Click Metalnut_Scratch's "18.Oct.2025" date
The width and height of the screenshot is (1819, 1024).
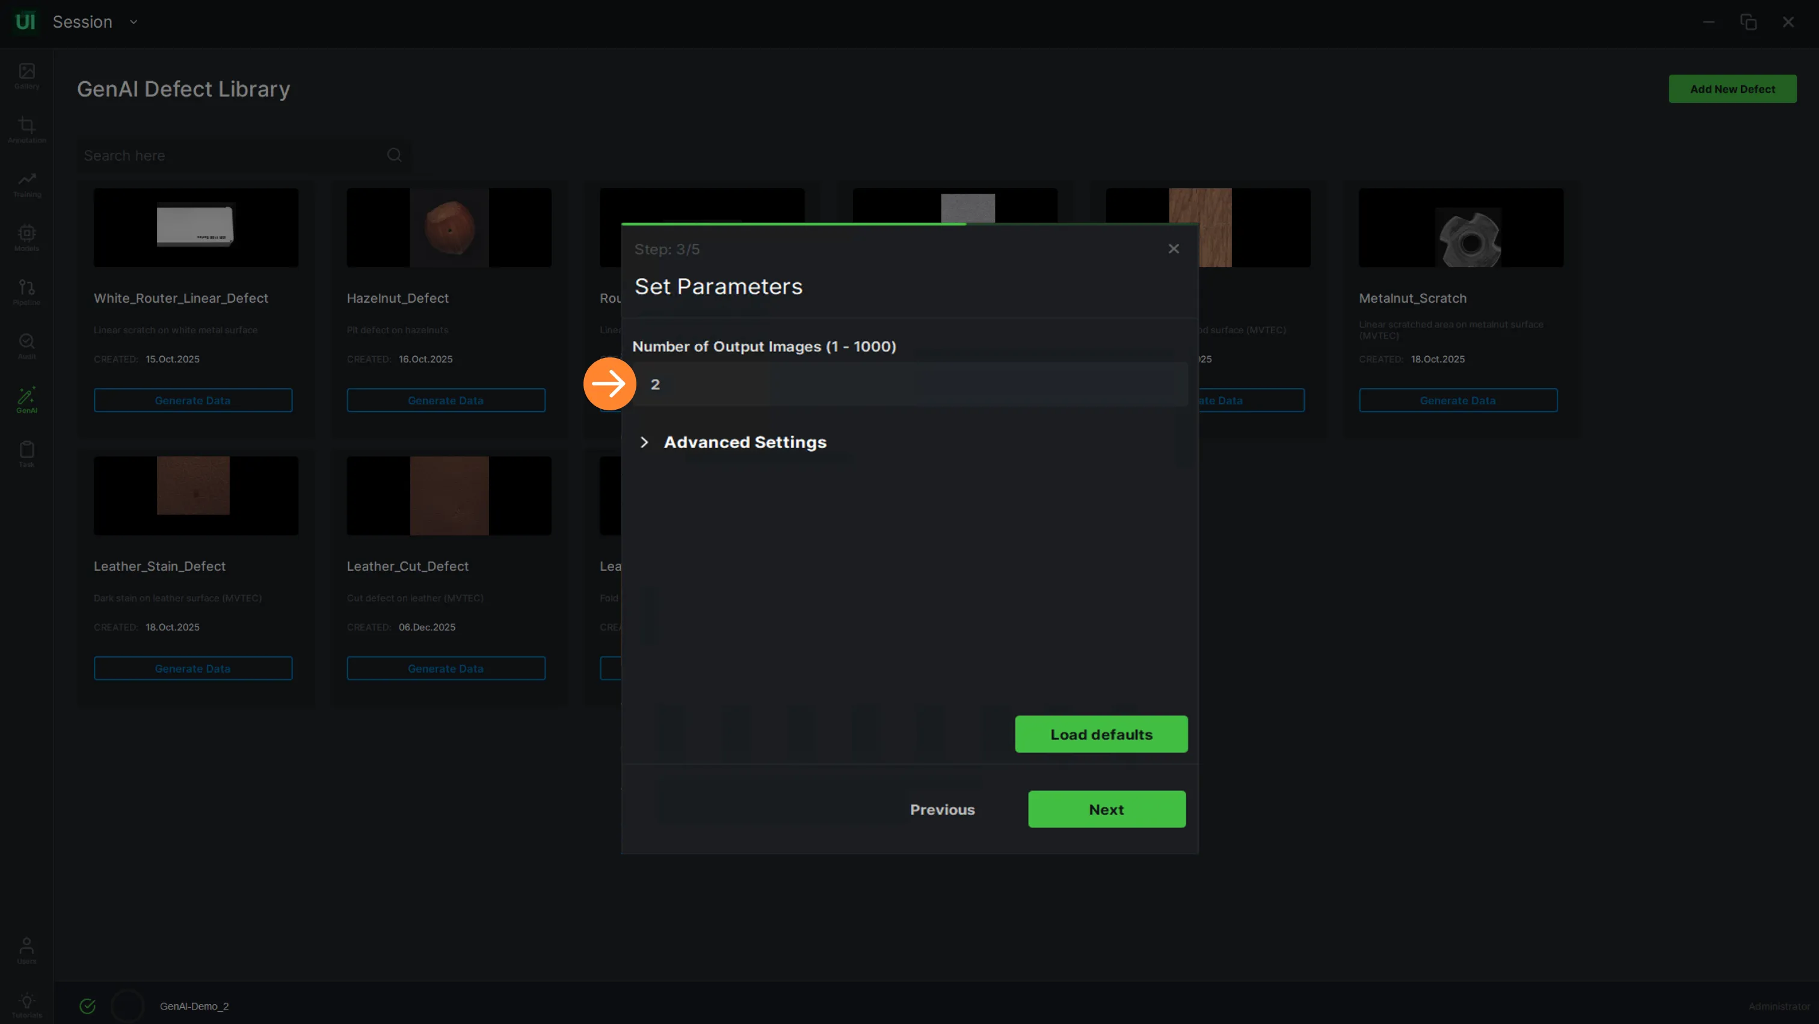coord(1438,359)
